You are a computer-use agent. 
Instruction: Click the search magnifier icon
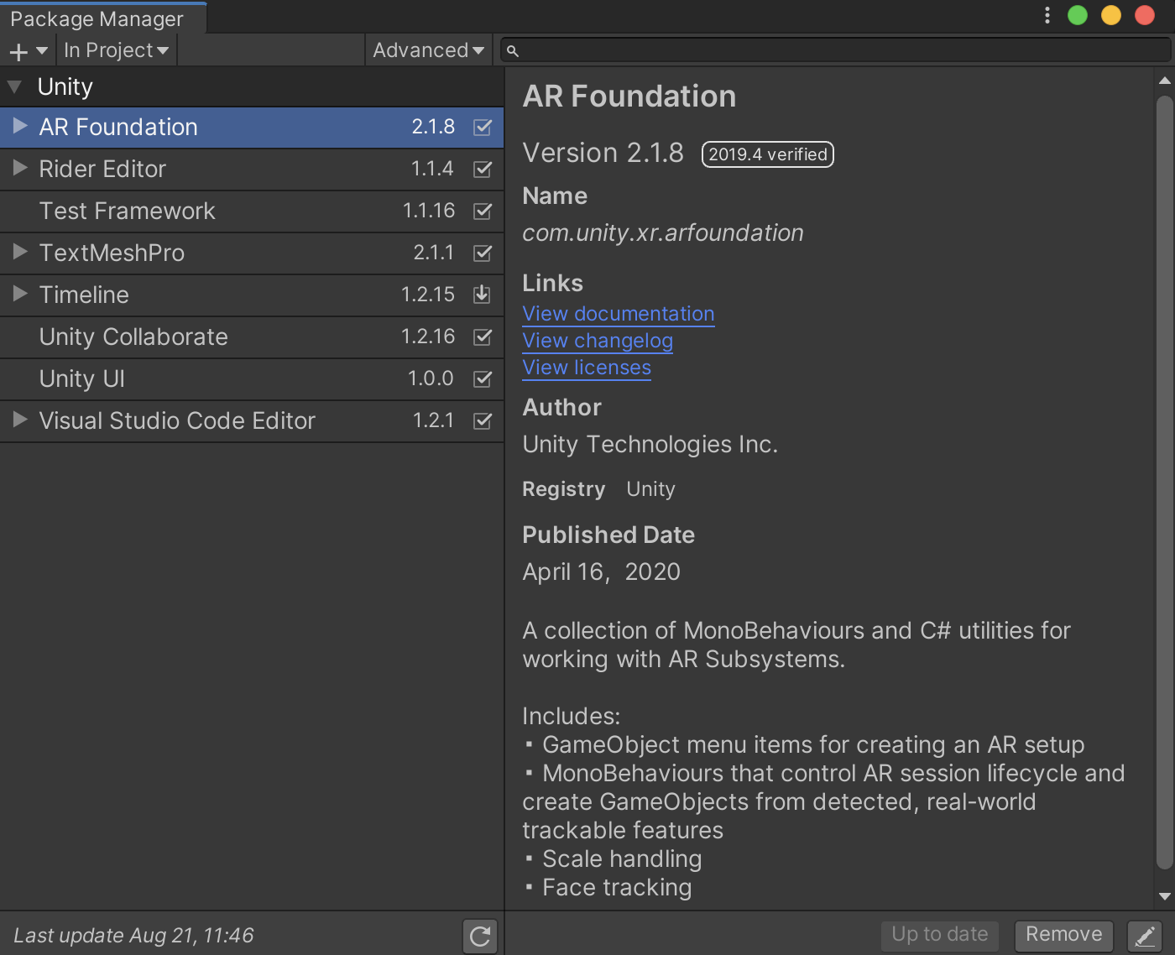[x=513, y=51]
